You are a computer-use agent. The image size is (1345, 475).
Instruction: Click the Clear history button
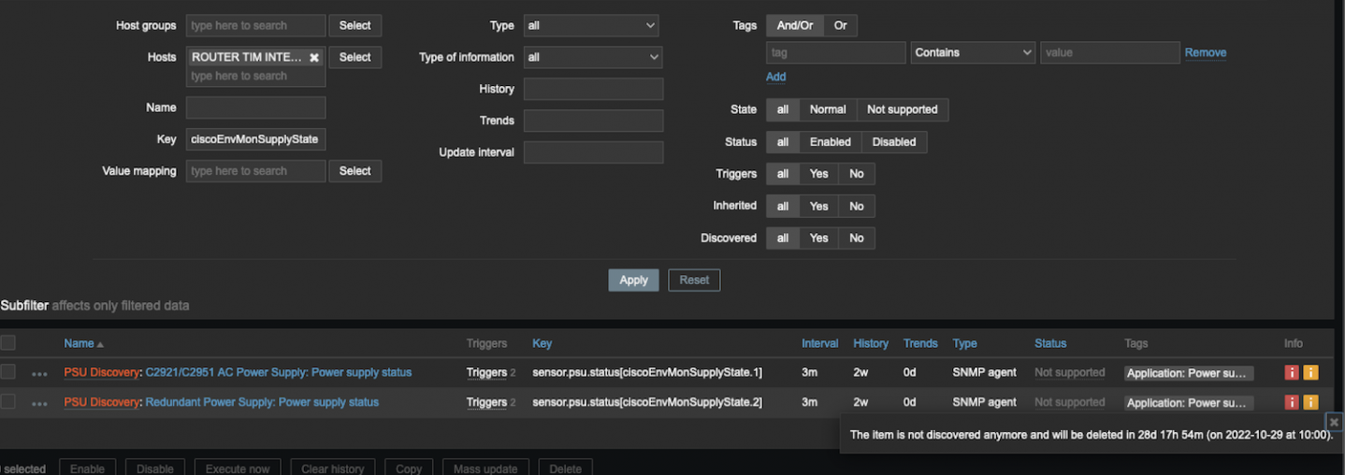pos(332,468)
